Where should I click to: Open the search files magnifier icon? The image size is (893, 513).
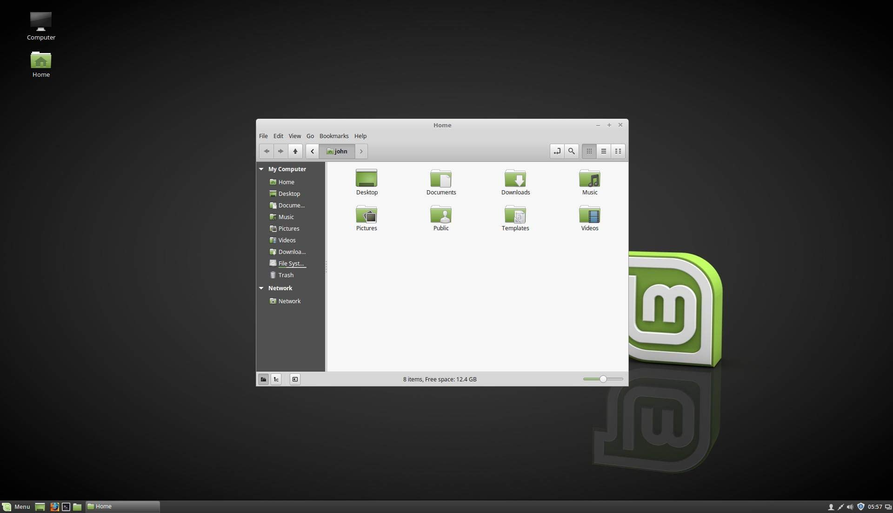pyautogui.click(x=571, y=151)
